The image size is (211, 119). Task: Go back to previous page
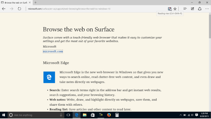click(x=4, y=9)
